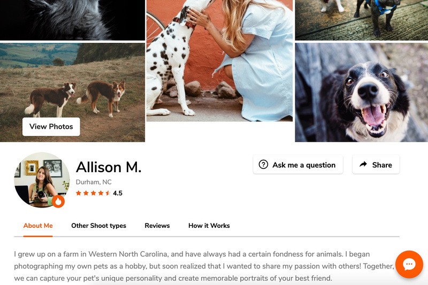Open the gray cat fur photo
Image resolution: width=428 pixels, height=285 pixels.
72,20
